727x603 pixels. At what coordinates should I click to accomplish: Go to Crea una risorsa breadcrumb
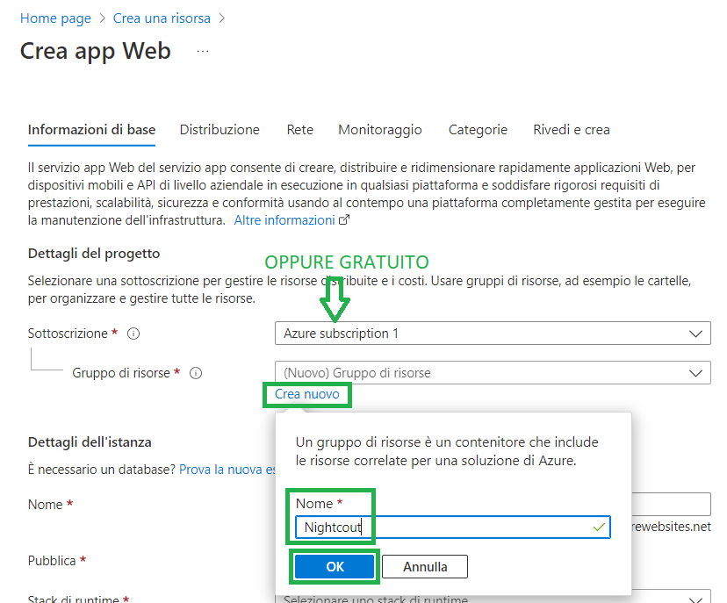click(x=162, y=18)
